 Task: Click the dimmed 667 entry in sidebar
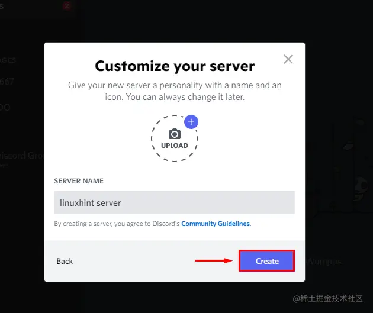[x=7, y=82]
